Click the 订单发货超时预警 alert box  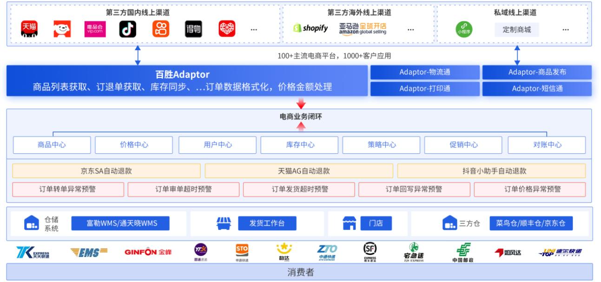pos(299,189)
